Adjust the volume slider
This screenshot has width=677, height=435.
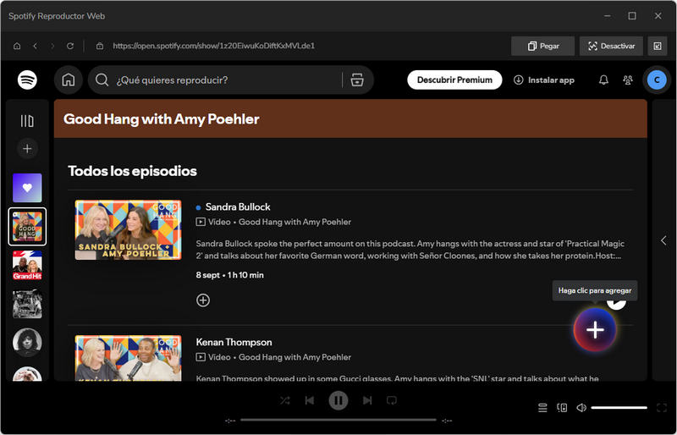pyautogui.click(x=619, y=407)
